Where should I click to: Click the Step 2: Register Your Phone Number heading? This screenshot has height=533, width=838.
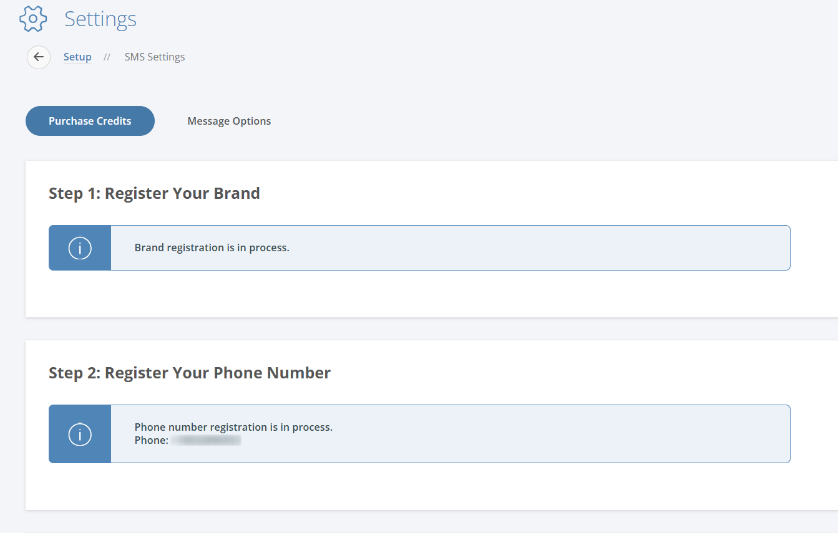[190, 373]
